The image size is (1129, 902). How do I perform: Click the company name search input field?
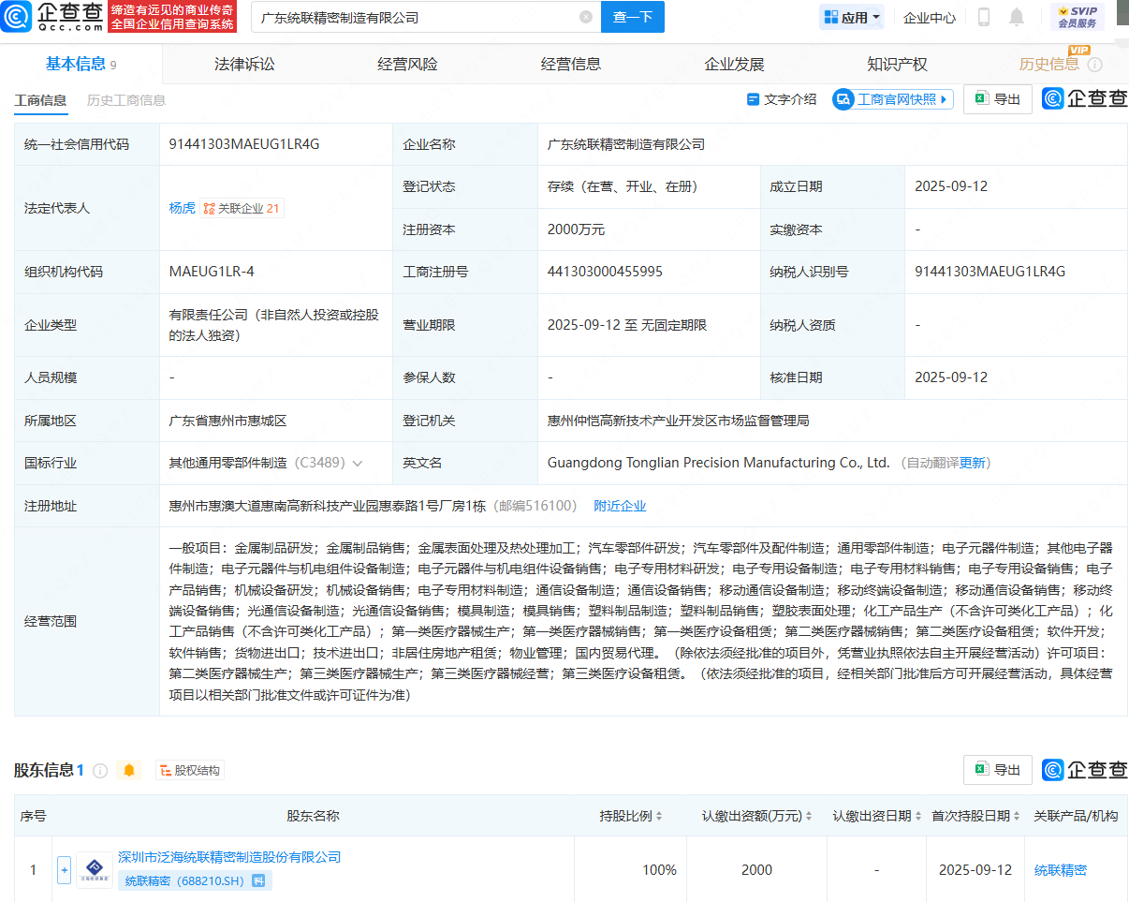(412, 17)
